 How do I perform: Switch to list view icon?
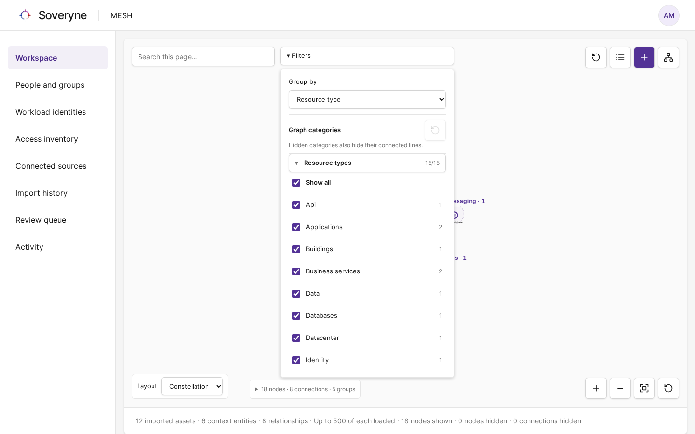pos(620,57)
